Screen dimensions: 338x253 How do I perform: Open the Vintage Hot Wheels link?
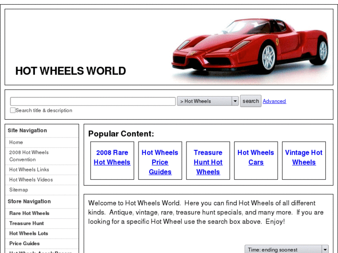(304, 157)
